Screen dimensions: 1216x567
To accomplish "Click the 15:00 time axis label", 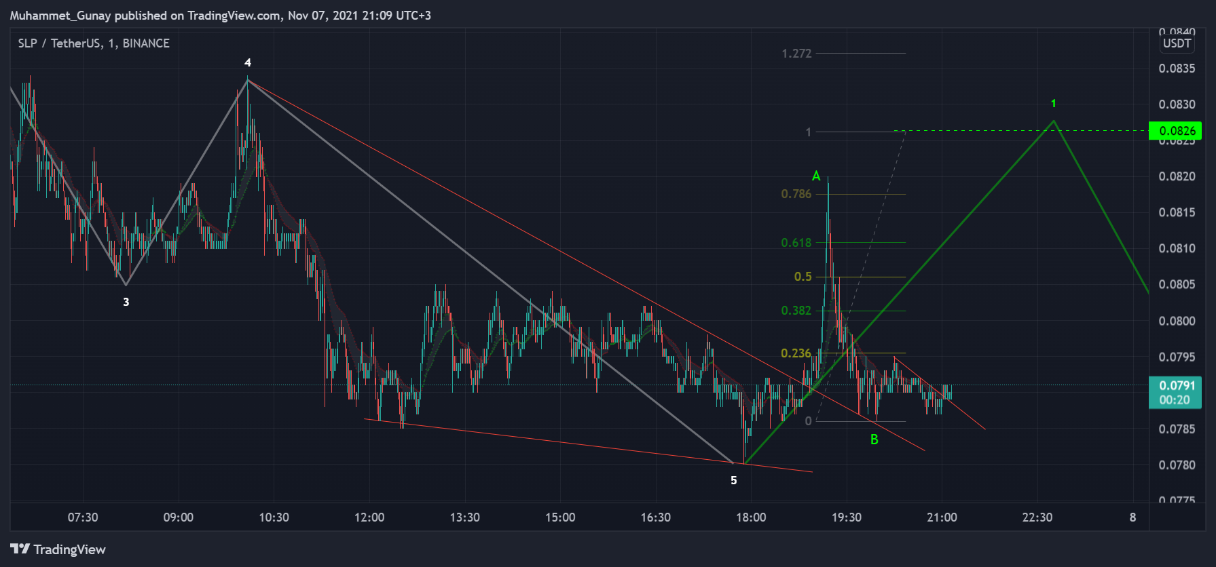I will (x=560, y=517).
